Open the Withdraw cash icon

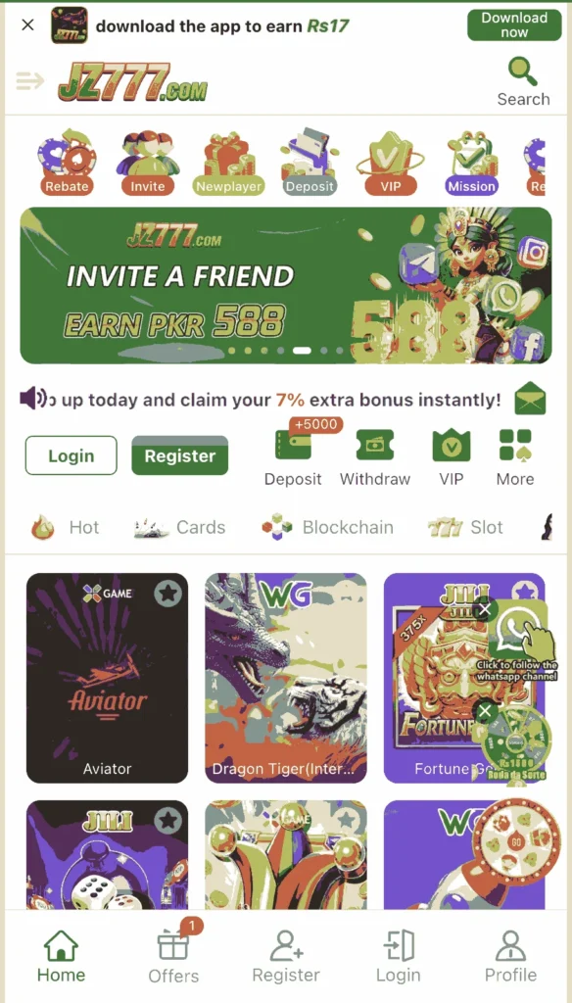click(375, 446)
